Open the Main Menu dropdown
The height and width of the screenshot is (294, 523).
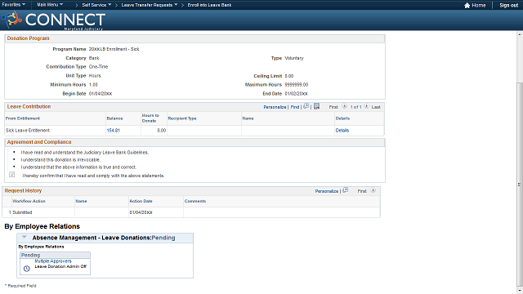click(x=50, y=5)
